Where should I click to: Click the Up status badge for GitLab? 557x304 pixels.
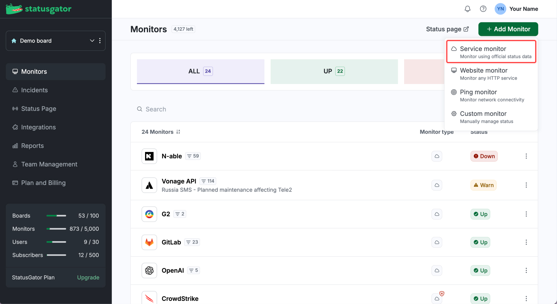pyautogui.click(x=480, y=242)
